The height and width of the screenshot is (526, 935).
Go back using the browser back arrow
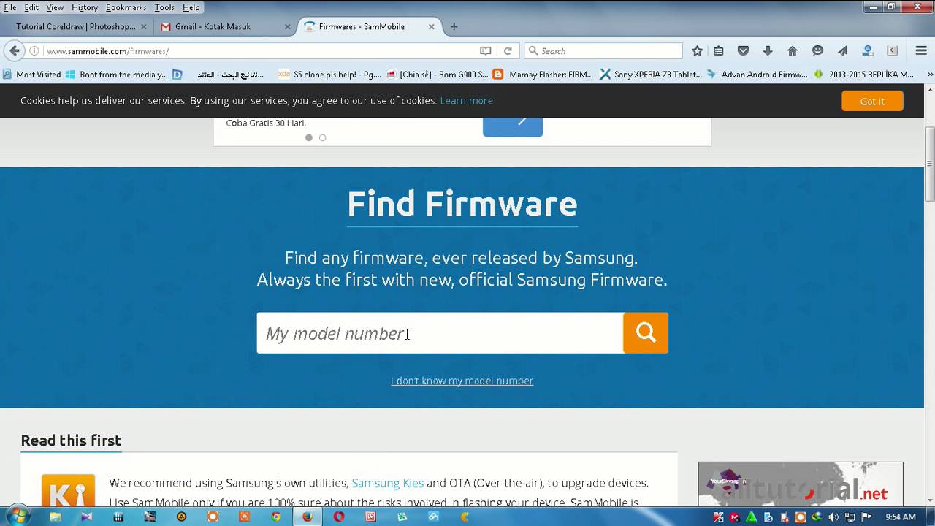[14, 50]
